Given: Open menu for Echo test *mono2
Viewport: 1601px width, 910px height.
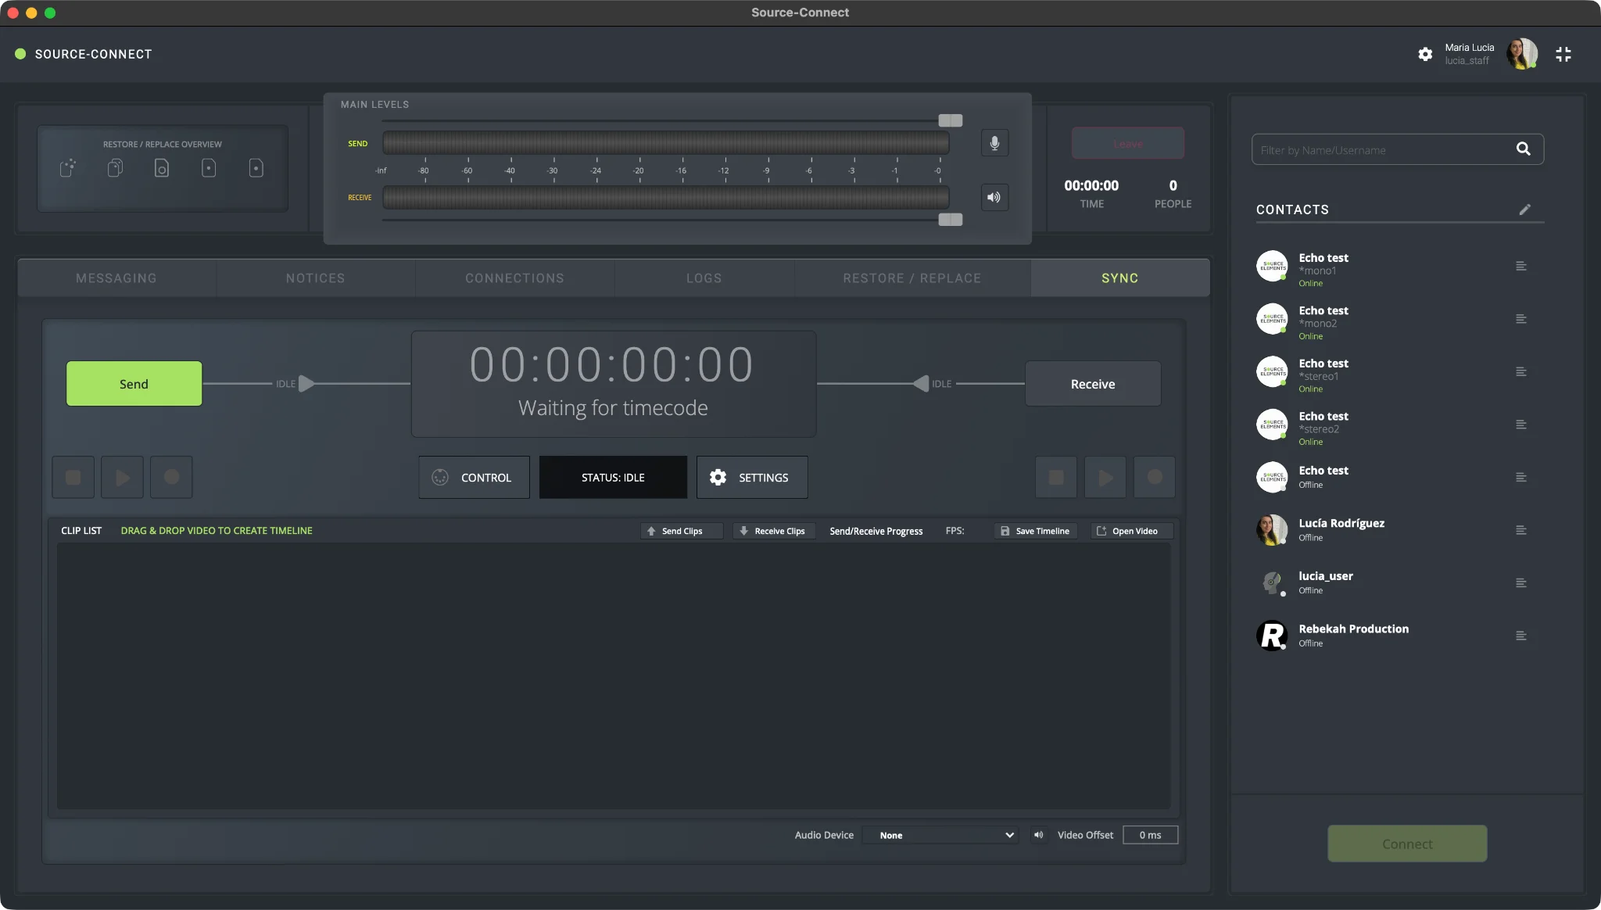Looking at the screenshot, I should [x=1520, y=319].
